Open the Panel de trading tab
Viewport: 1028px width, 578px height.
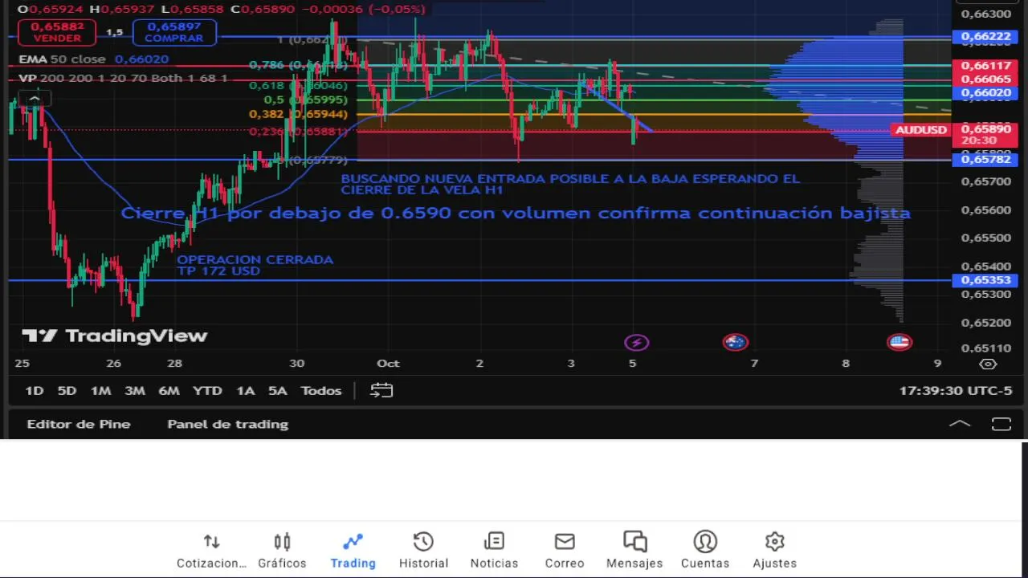click(x=227, y=424)
